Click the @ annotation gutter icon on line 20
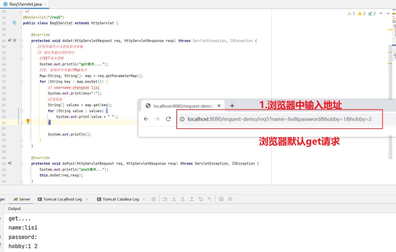 (x=15, y=40)
